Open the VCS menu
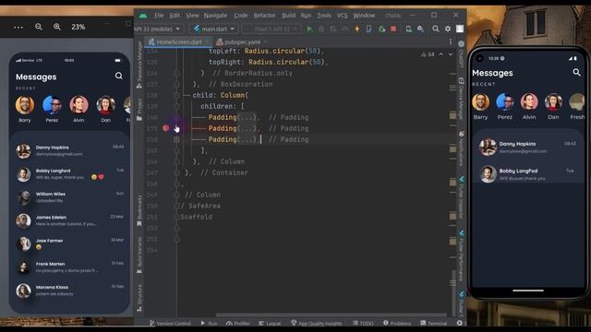Image resolution: width=591 pixels, height=332 pixels. [342, 16]
